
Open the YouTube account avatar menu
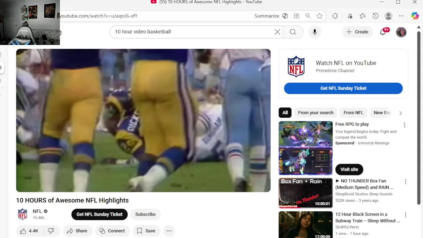pyautogui.click(x=401, y=32)
